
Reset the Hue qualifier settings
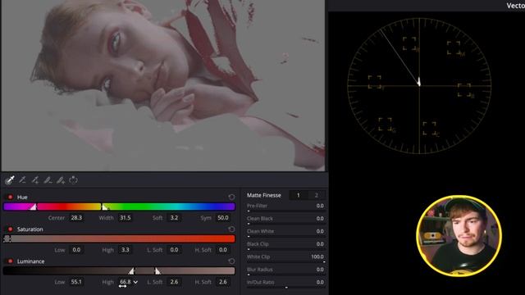[231, 197]
